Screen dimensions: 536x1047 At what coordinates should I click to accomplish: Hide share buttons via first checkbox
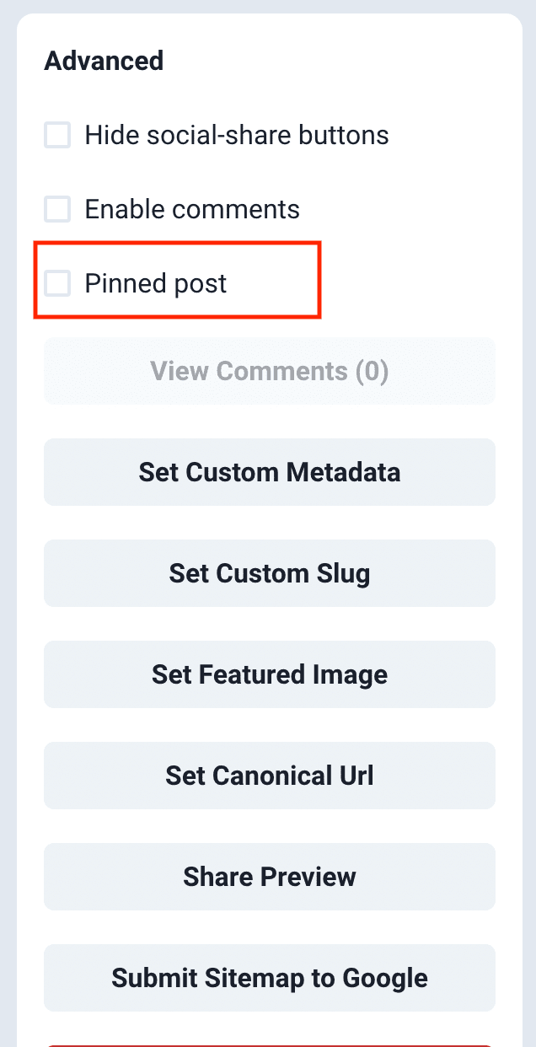click(x=57, y=135)
